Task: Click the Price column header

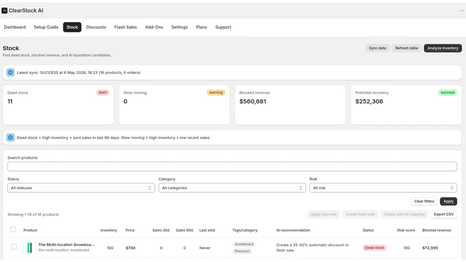Action: tap(130, 230)
